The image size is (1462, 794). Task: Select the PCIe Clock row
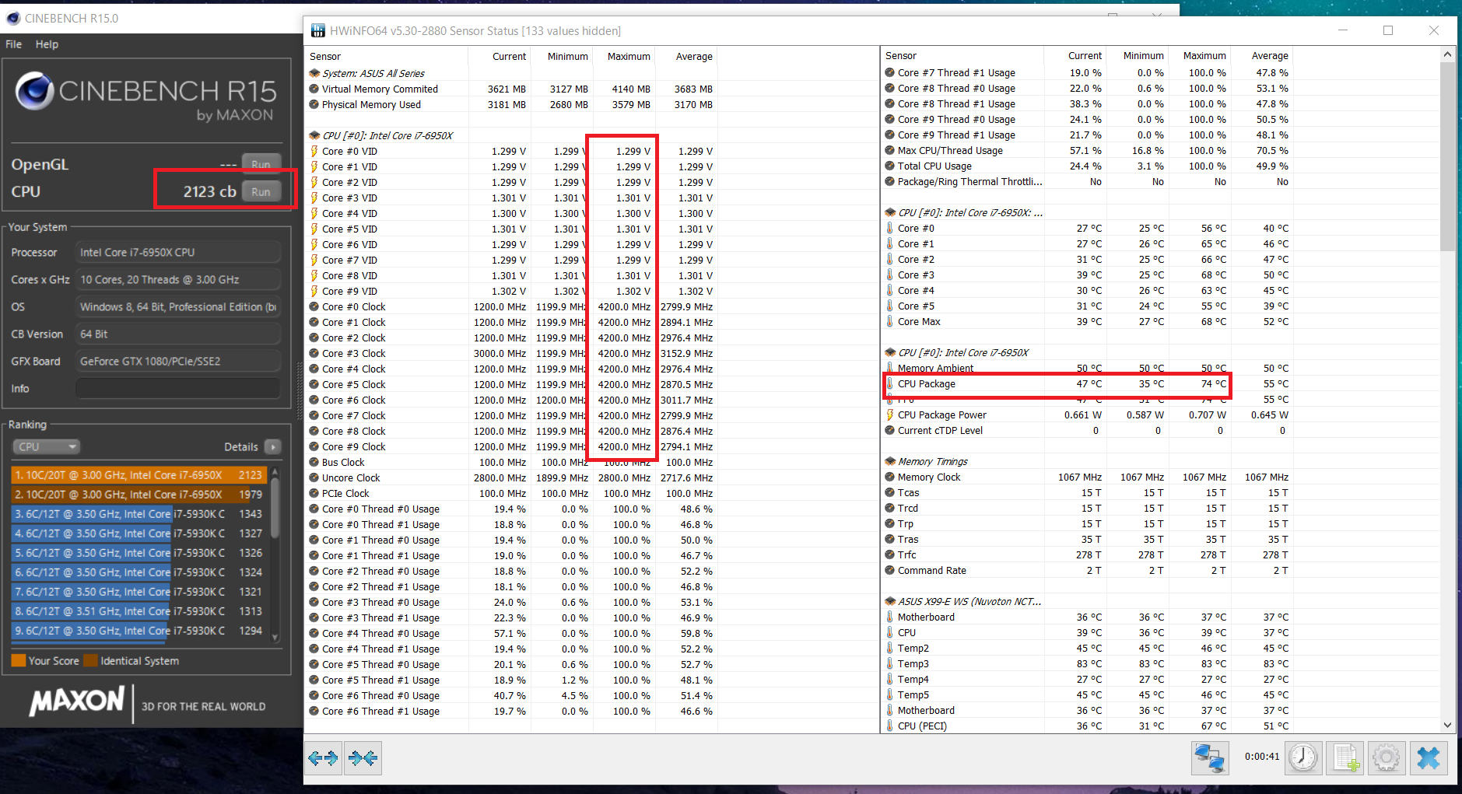[511, 493]
